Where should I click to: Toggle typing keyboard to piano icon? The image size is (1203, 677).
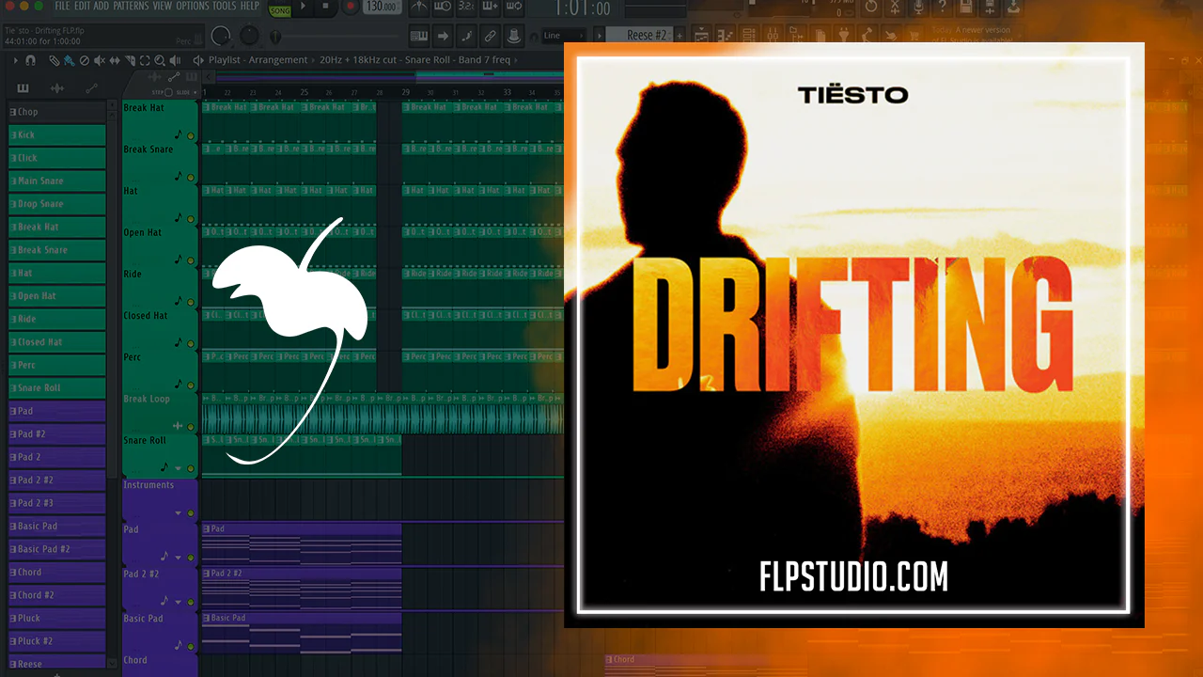pos(420,37)
